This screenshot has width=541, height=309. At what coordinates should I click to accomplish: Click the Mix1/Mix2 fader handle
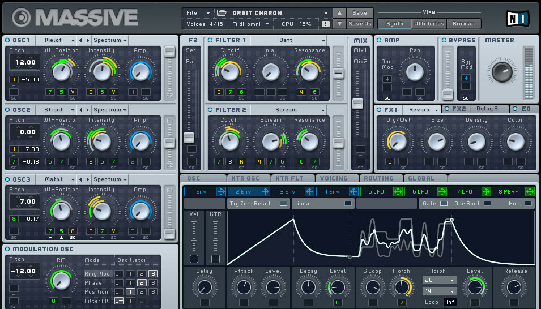357,104
